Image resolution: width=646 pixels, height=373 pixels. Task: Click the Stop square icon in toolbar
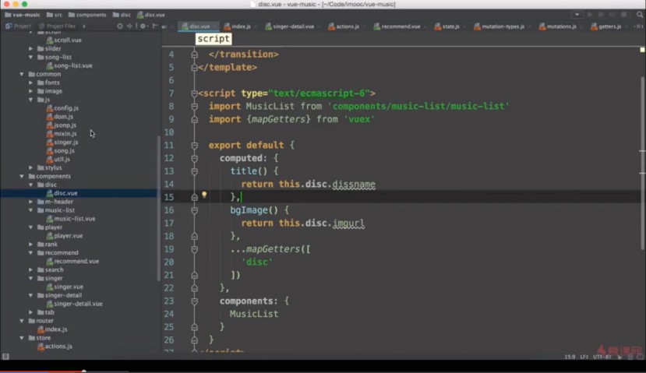(x=623, y=15)
